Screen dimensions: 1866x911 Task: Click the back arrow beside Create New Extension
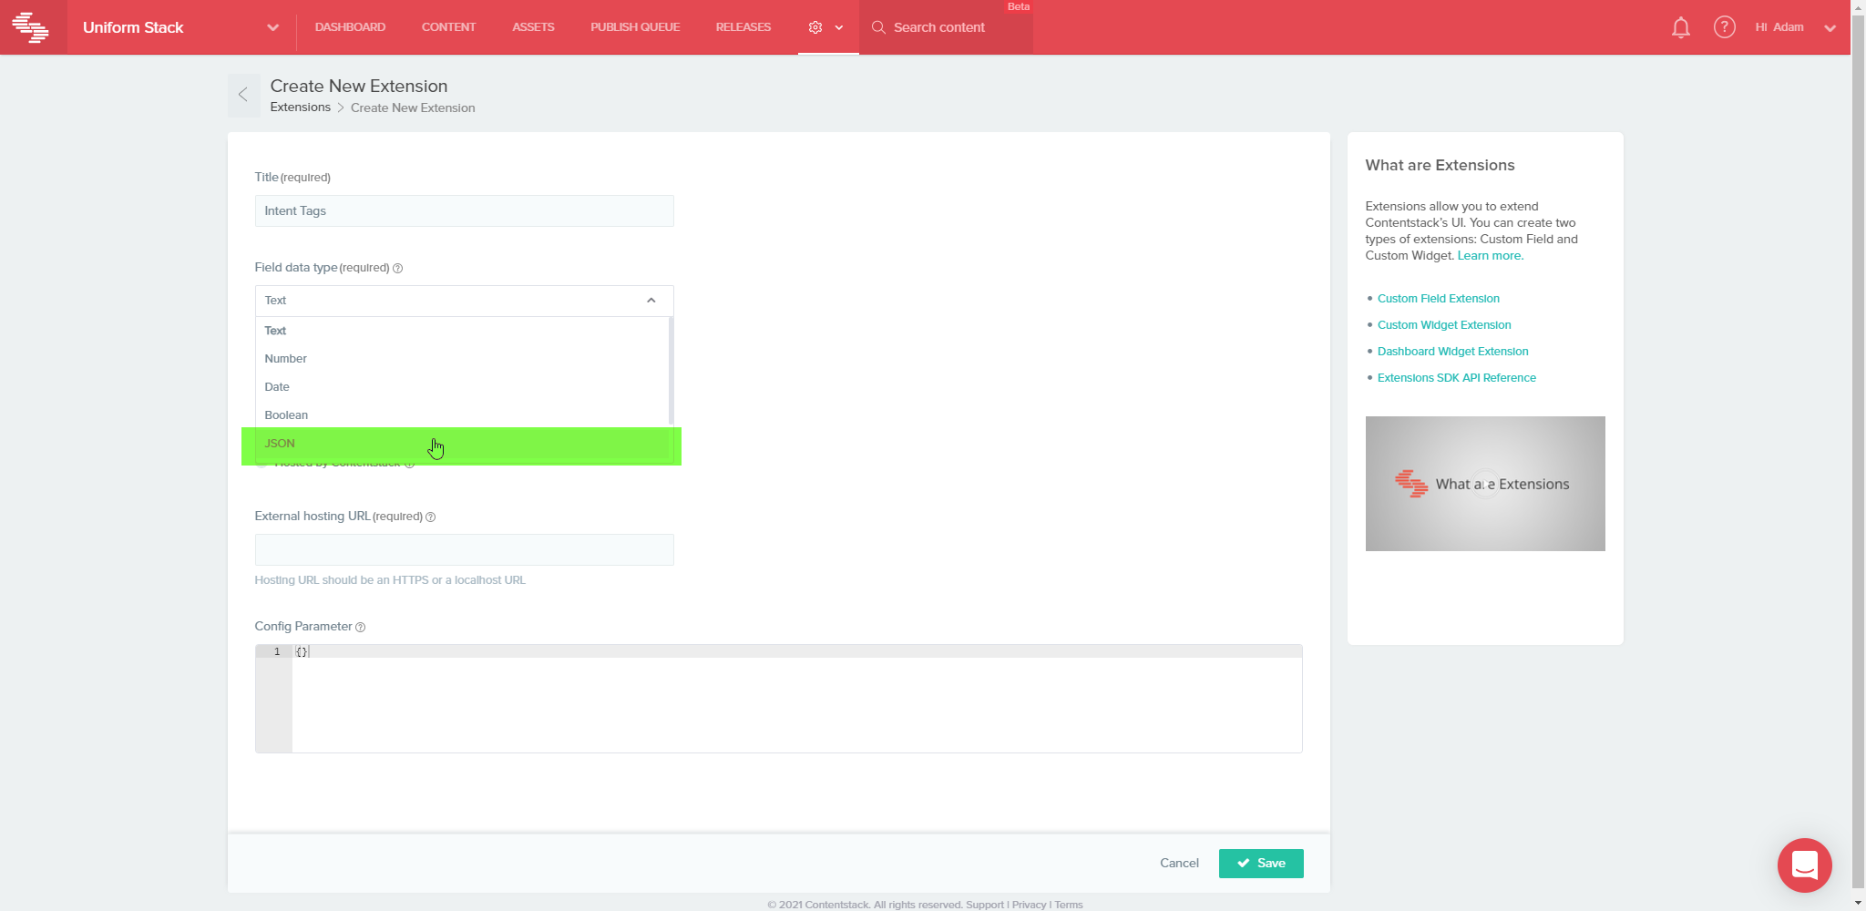243,95
